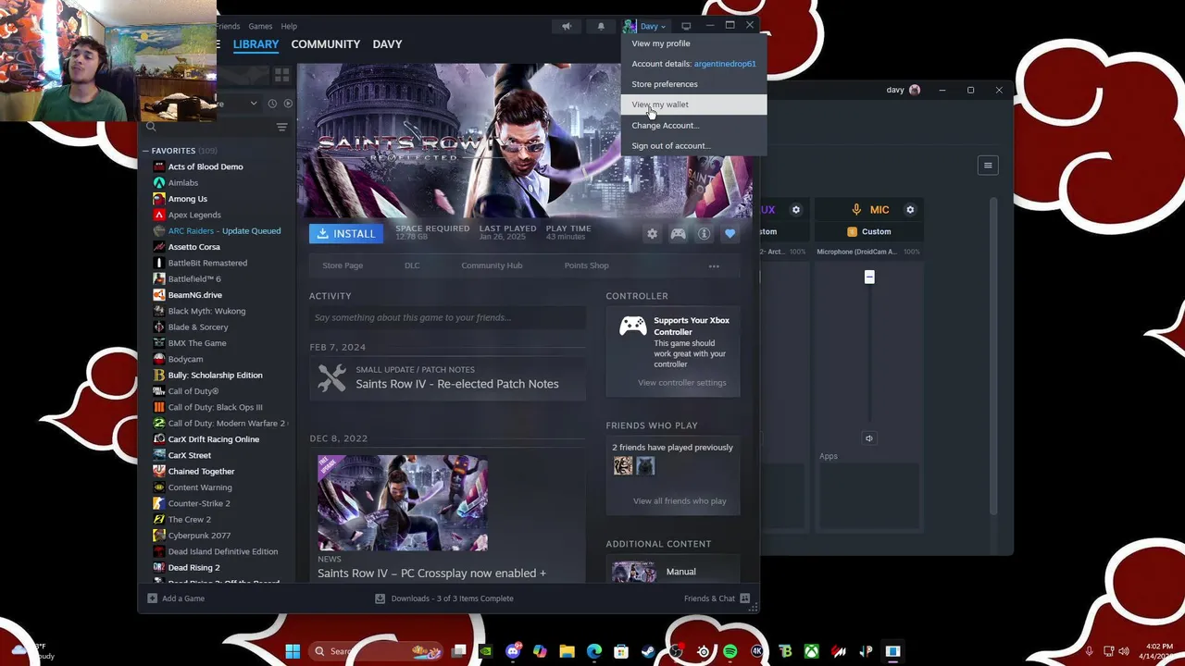Open the Friends & Chat icon

745,598
